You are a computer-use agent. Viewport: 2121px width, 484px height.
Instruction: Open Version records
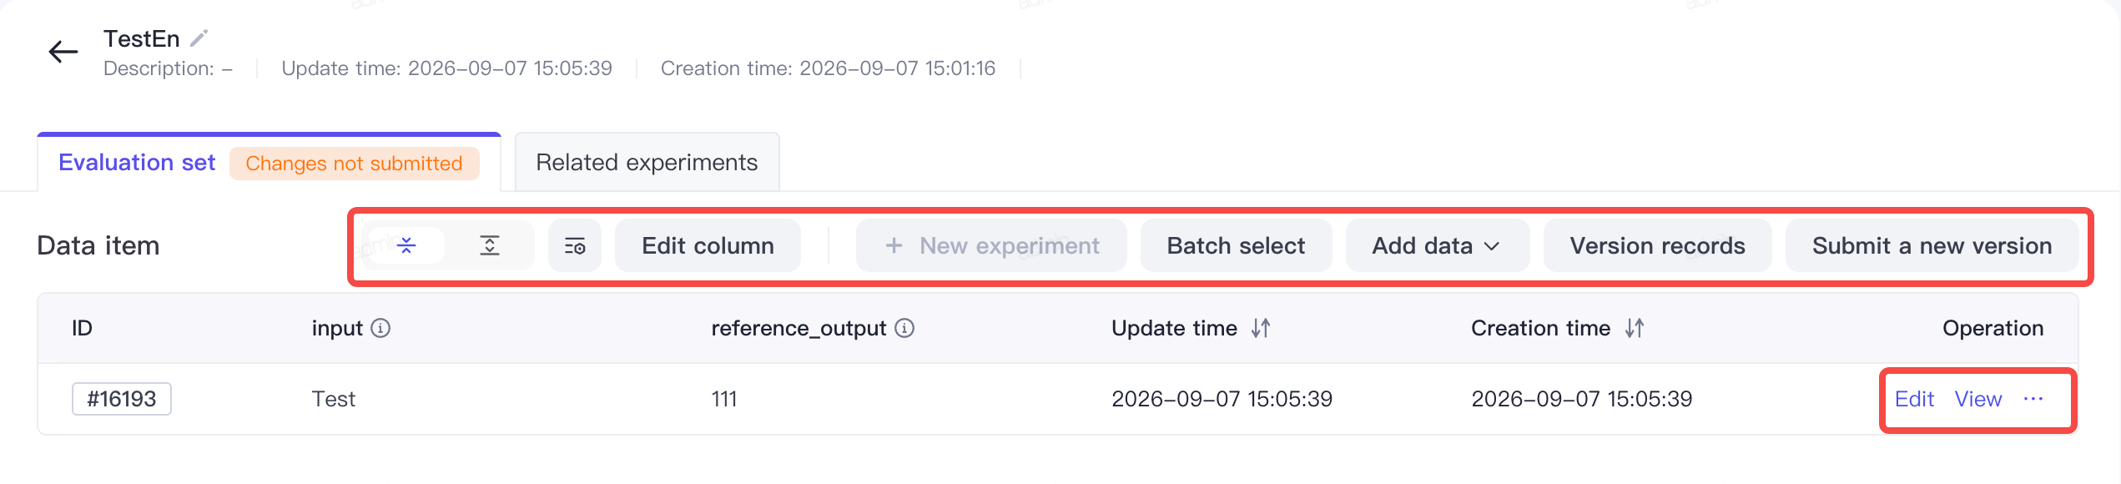1657,245
